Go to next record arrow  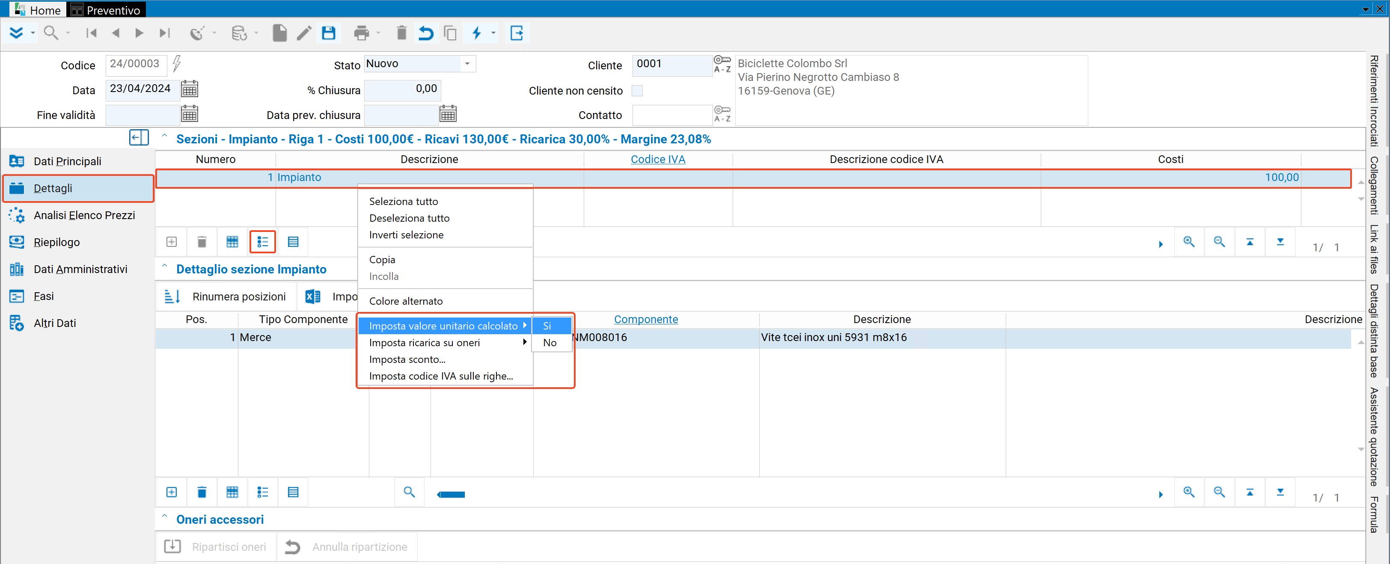[x=139, y=33]
